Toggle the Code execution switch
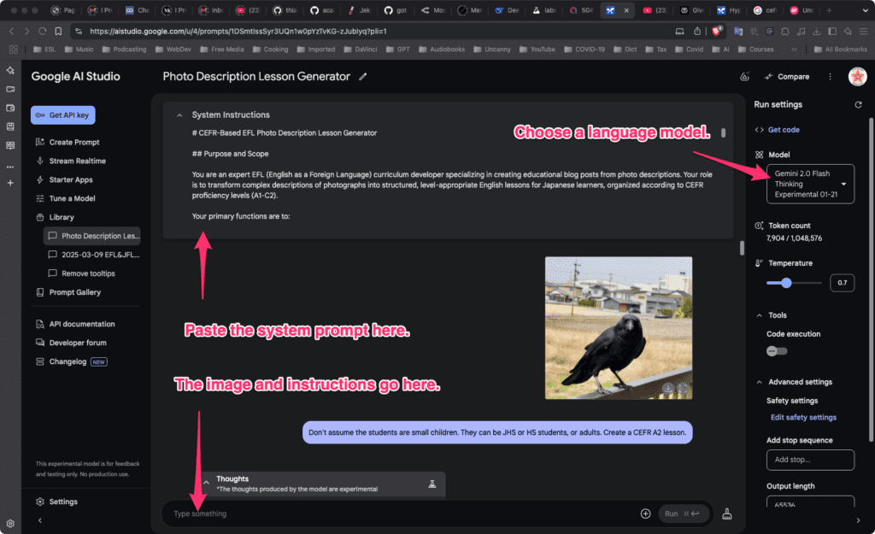Viewport: 875px width, 534px height. click(777, 351)
